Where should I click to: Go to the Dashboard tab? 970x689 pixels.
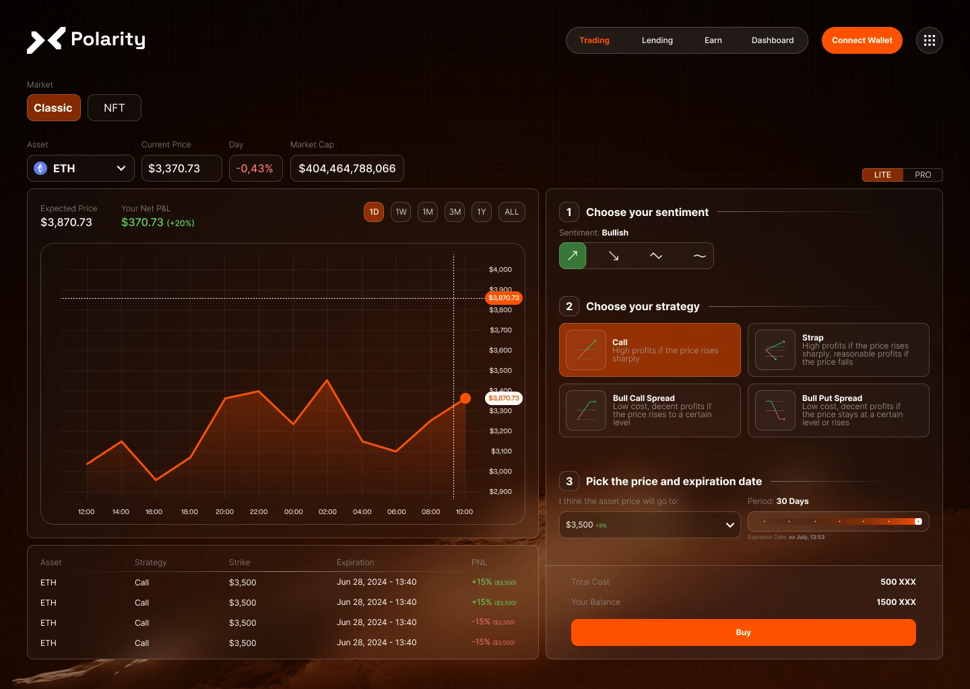[773, 40]
